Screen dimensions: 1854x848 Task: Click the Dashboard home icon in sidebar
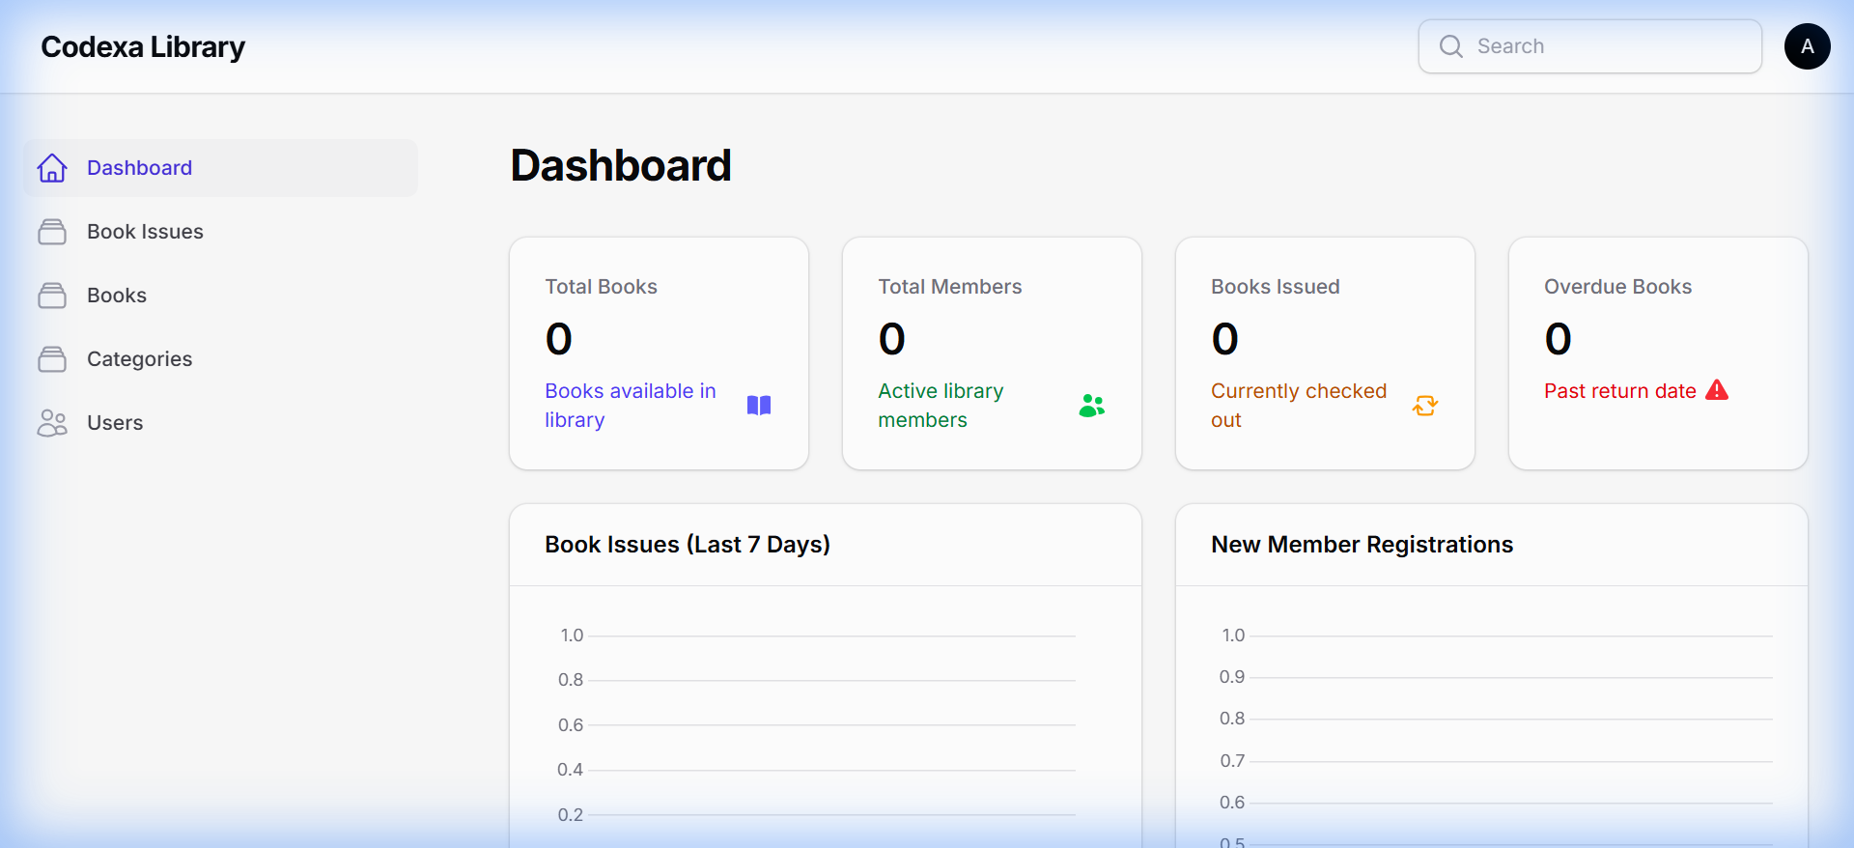(52, 168)
